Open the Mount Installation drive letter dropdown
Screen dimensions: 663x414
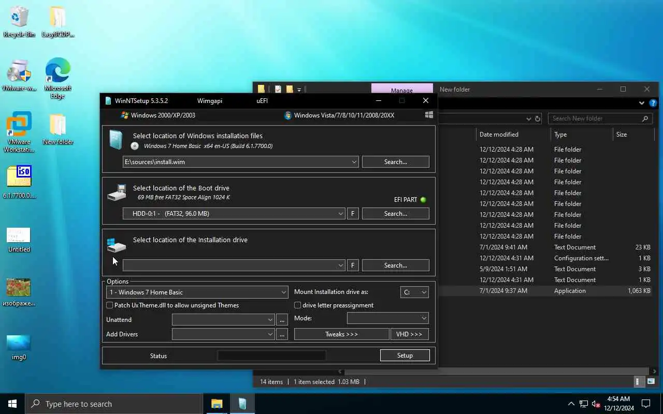tap(414, 292)
